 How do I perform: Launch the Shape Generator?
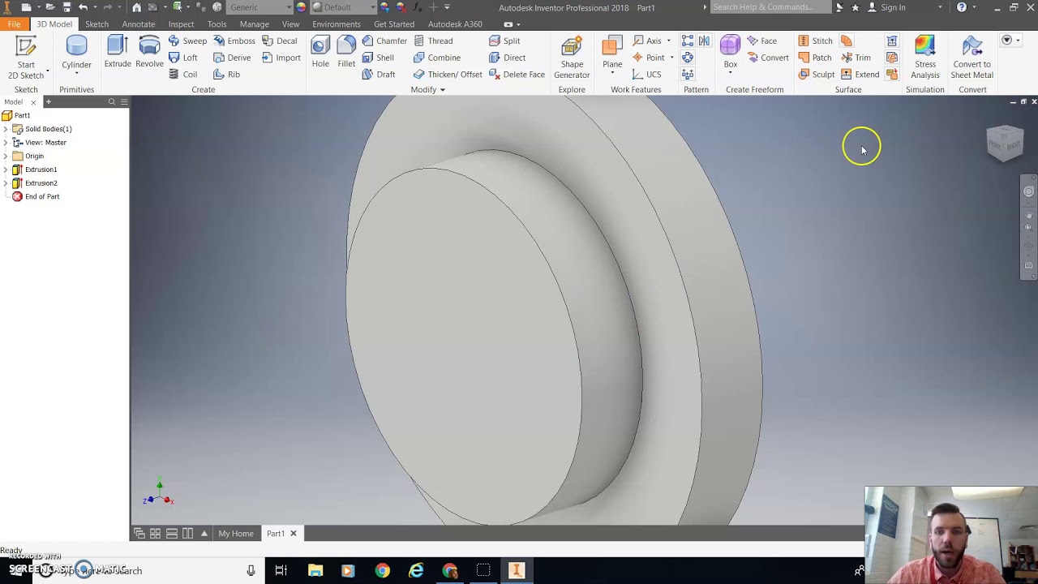pyautogui.click(x=572, y=58)
